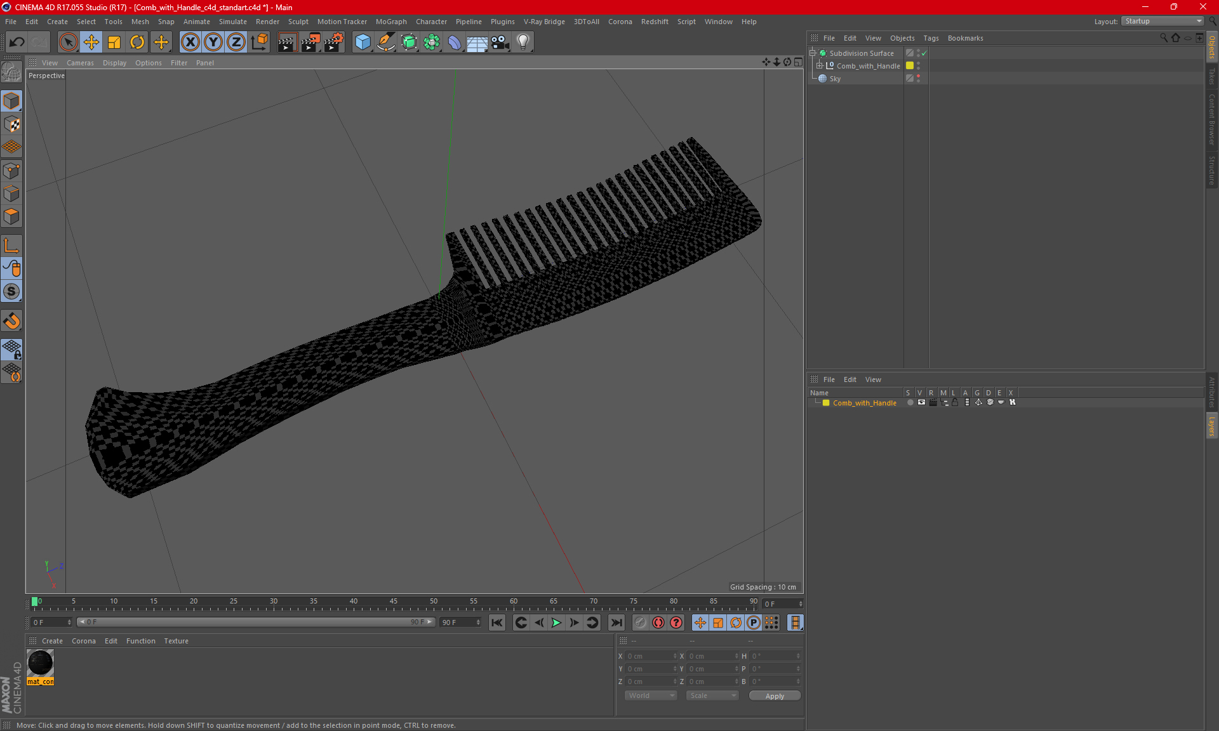The image size is (1219, 731).
Task: Expand the Comb_with_Handle tree item
Action: [x=820, y=66]
